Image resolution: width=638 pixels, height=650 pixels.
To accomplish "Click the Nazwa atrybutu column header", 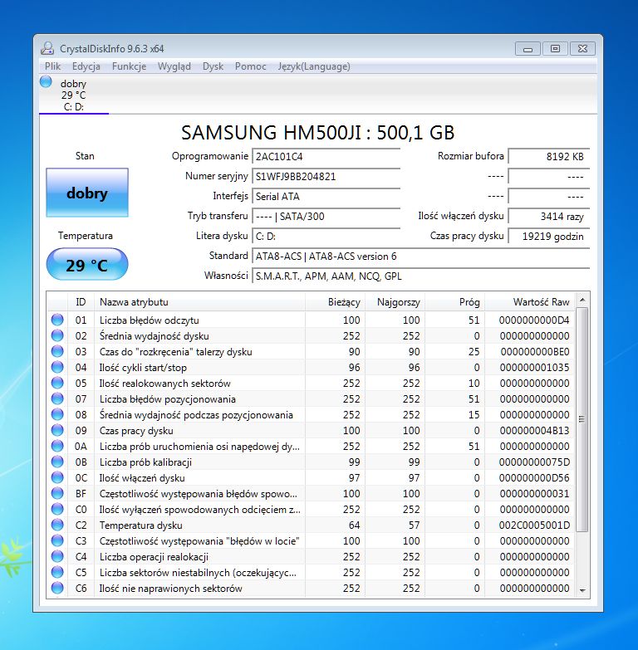I will pos(200,302).
